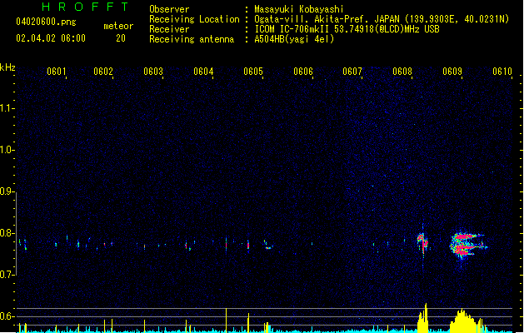Click the 1.0 kHz axis label
The image size is (524, 333).
coord(7,149)
